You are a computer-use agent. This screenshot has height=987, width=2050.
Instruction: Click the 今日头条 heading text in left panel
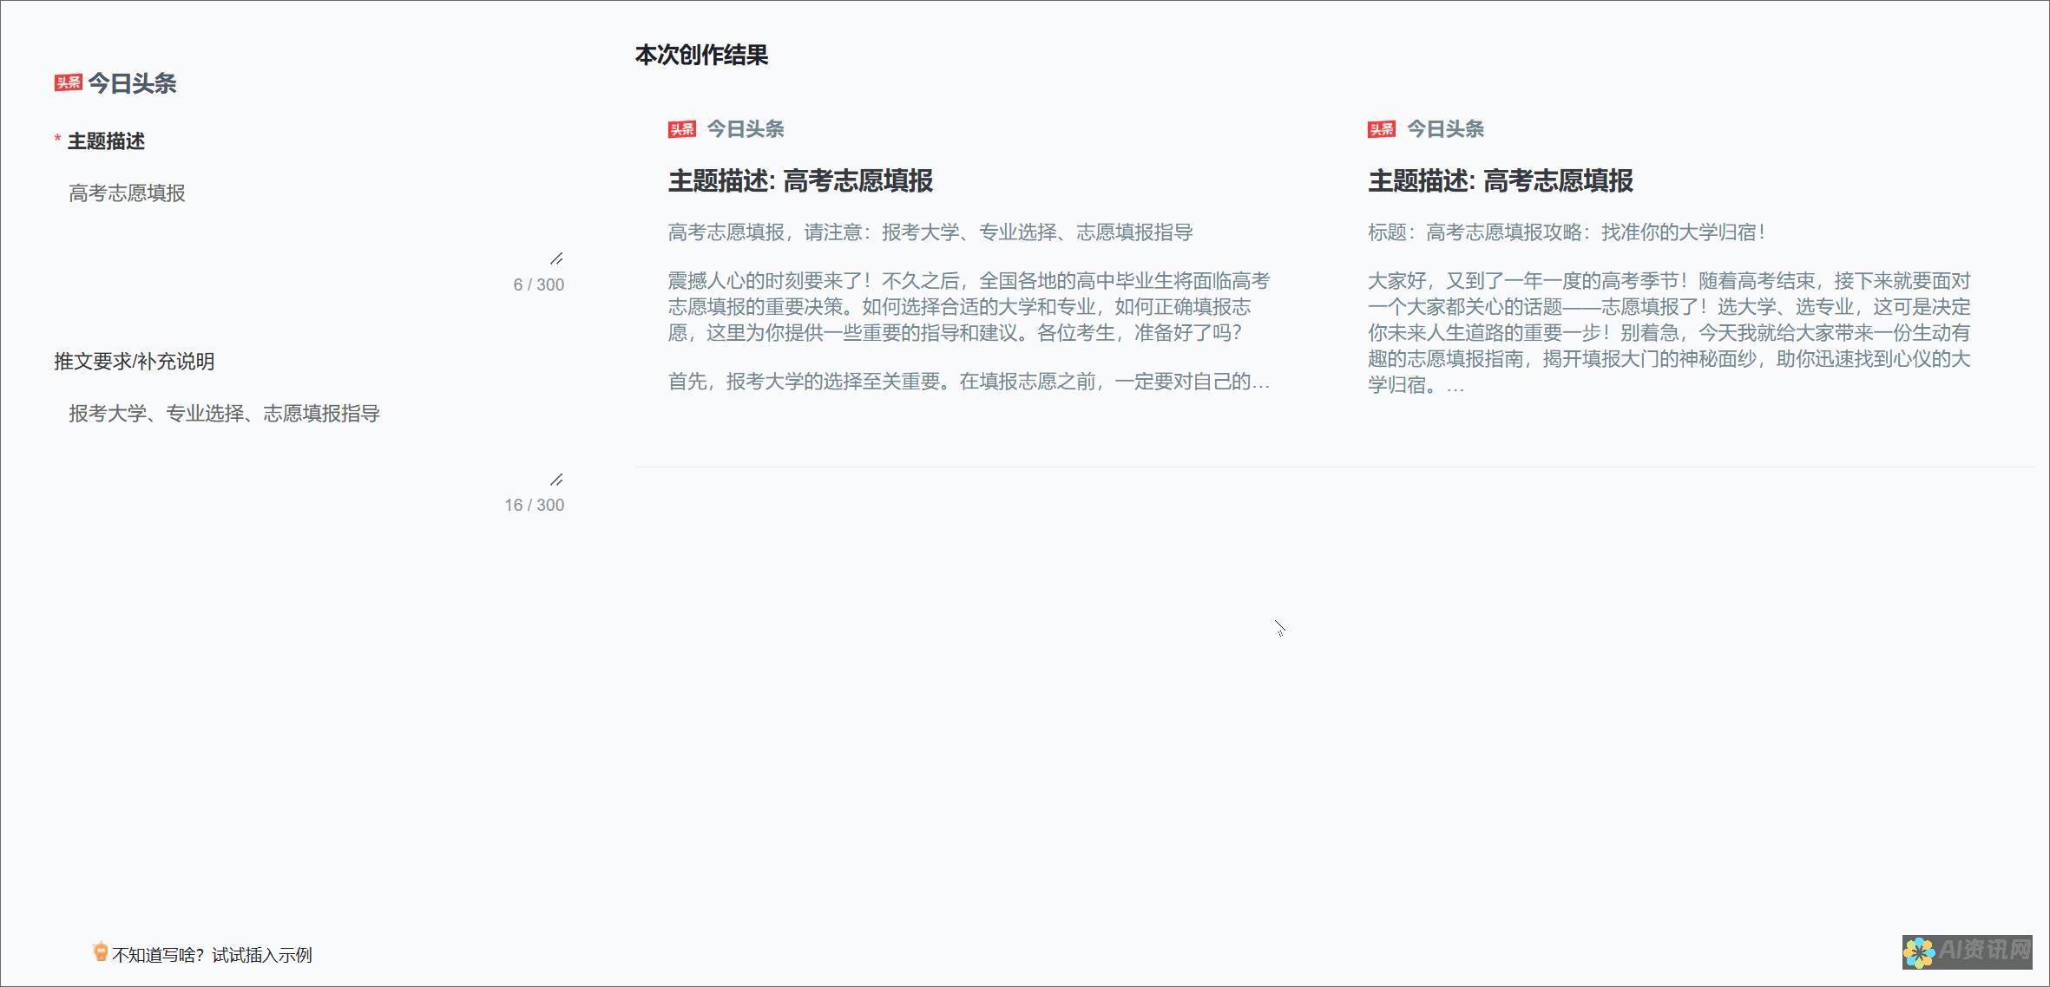(132, 83)
